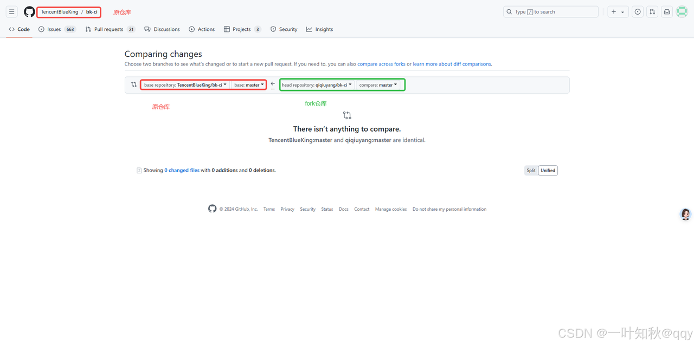Switch to the Code tab
This screenshot has height=345, width=694.
point(19,29)
